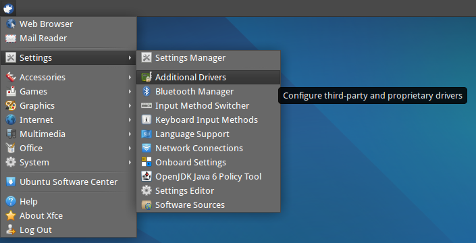Click the Web Browser globe icon

[11, 24]
